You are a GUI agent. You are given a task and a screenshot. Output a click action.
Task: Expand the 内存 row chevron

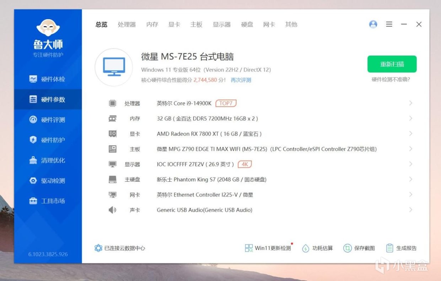410,118
